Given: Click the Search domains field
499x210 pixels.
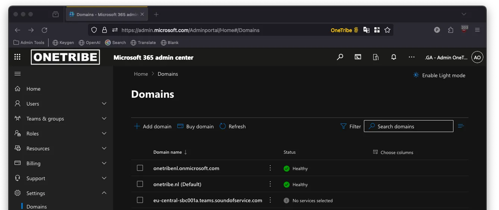Looking at the screenshot, I should (x=409, y=126).
